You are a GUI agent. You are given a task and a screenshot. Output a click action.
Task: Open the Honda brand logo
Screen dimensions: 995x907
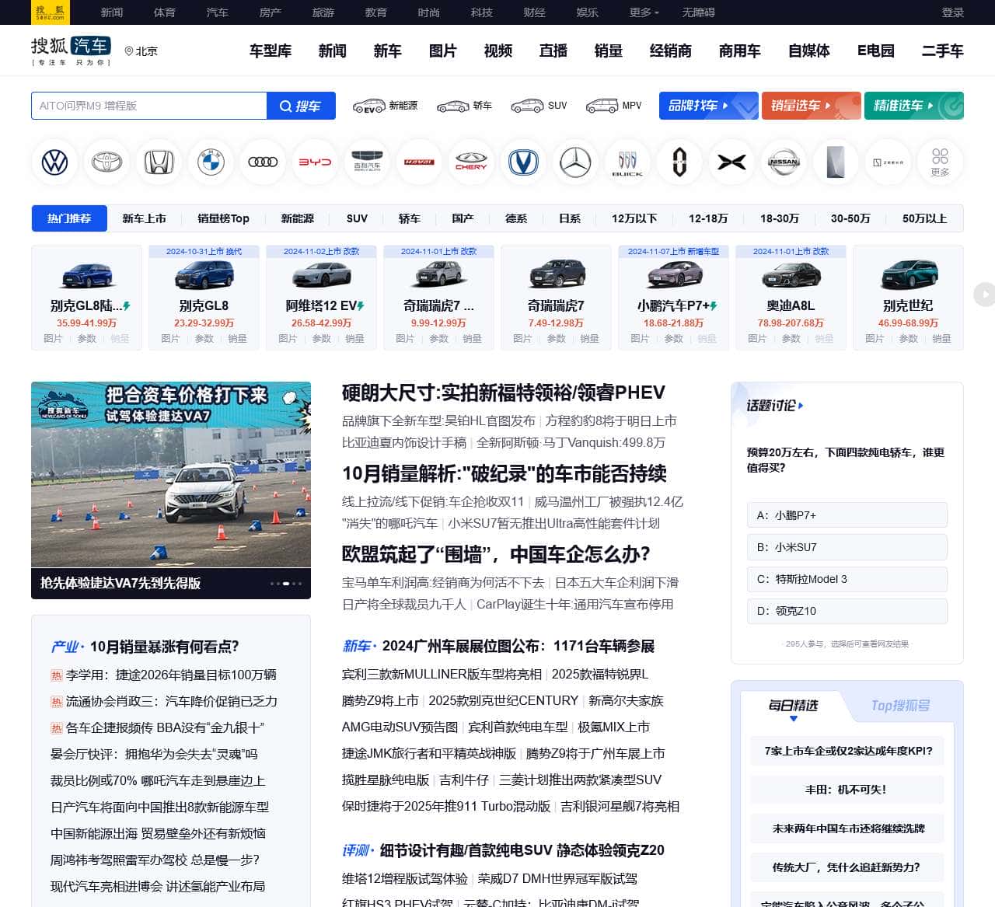tap(159, 162)
